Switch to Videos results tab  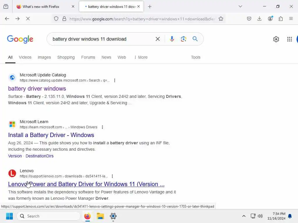pos(25,57)
